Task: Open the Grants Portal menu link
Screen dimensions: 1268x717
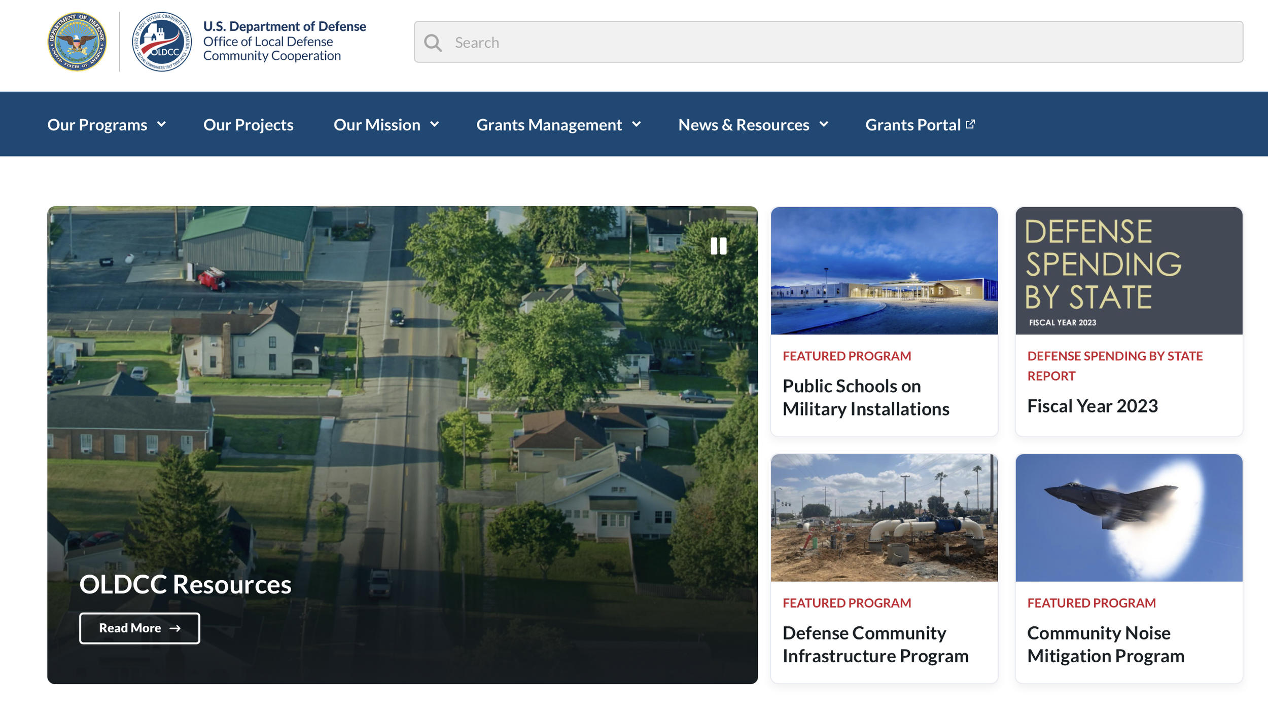Action: 912,125
